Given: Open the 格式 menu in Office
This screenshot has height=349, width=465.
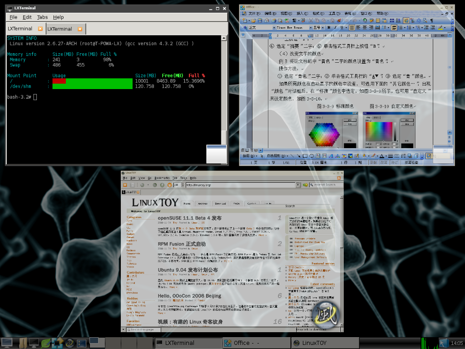Looking at the screenshot, I should [x=318, y=13].
